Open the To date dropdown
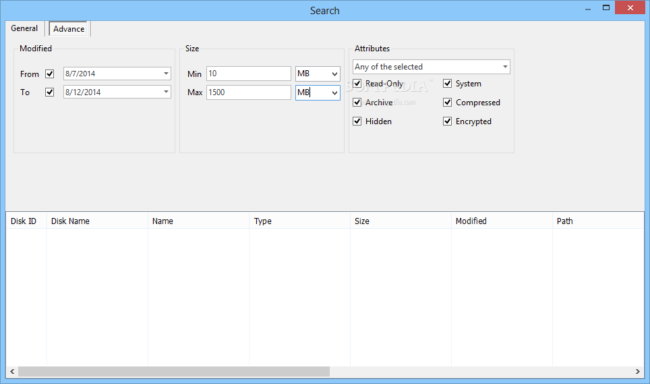650x384 pixels. [x=166, y=92]
